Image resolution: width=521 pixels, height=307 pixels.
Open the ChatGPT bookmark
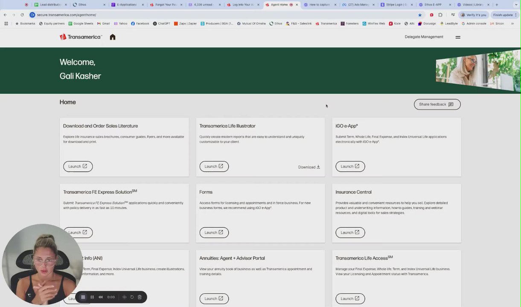click(x=162, y=23)
